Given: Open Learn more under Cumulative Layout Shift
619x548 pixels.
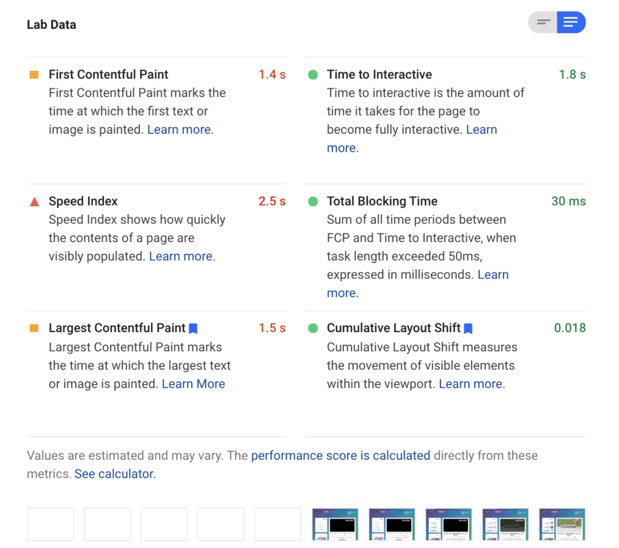Looking at the screenshot, I should tap(470, 384).
